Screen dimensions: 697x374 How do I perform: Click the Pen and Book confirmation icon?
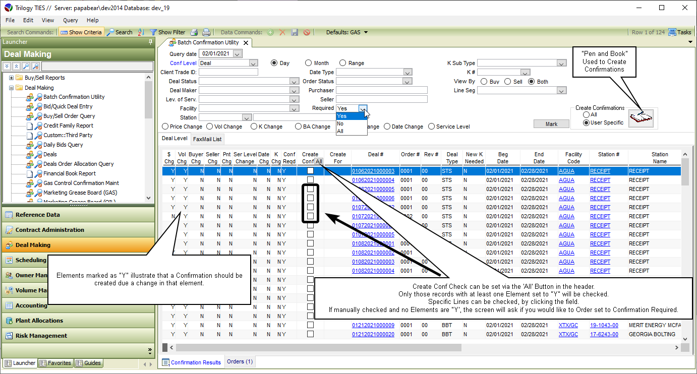point(641,118)
